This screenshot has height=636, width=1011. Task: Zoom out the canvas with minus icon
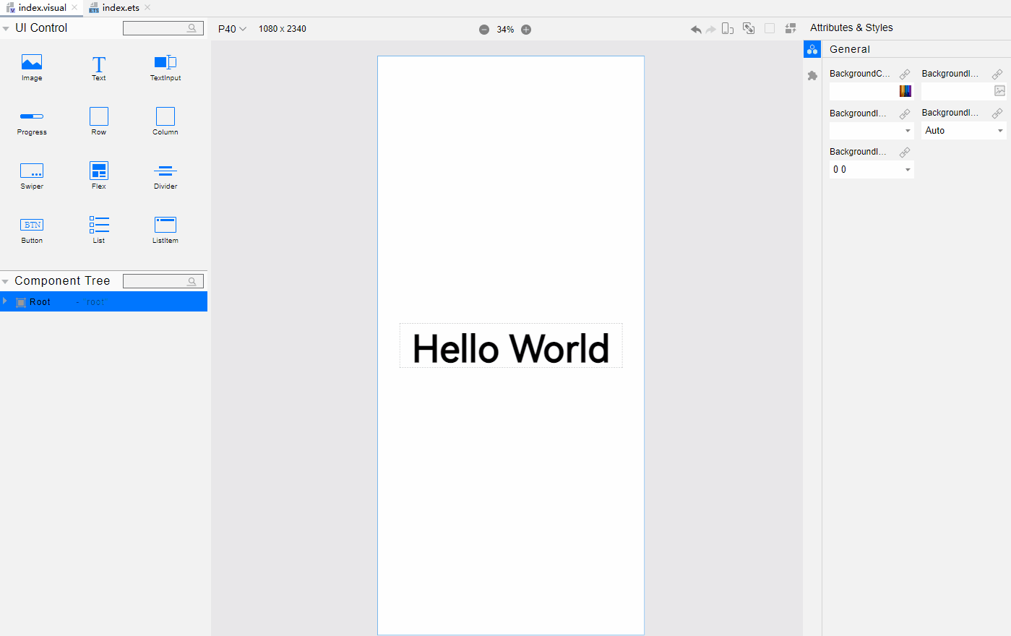484,30
